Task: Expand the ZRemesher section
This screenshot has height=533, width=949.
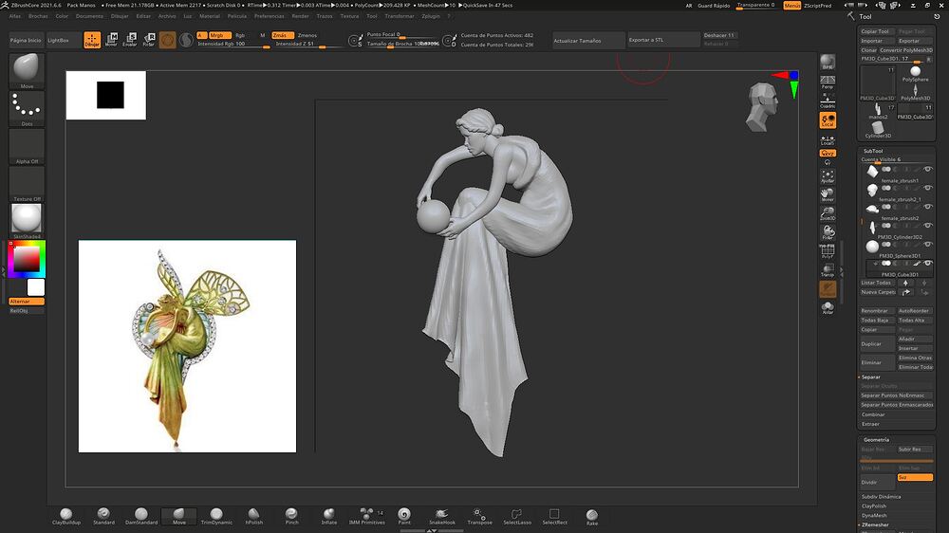Action: click(875, 524)
